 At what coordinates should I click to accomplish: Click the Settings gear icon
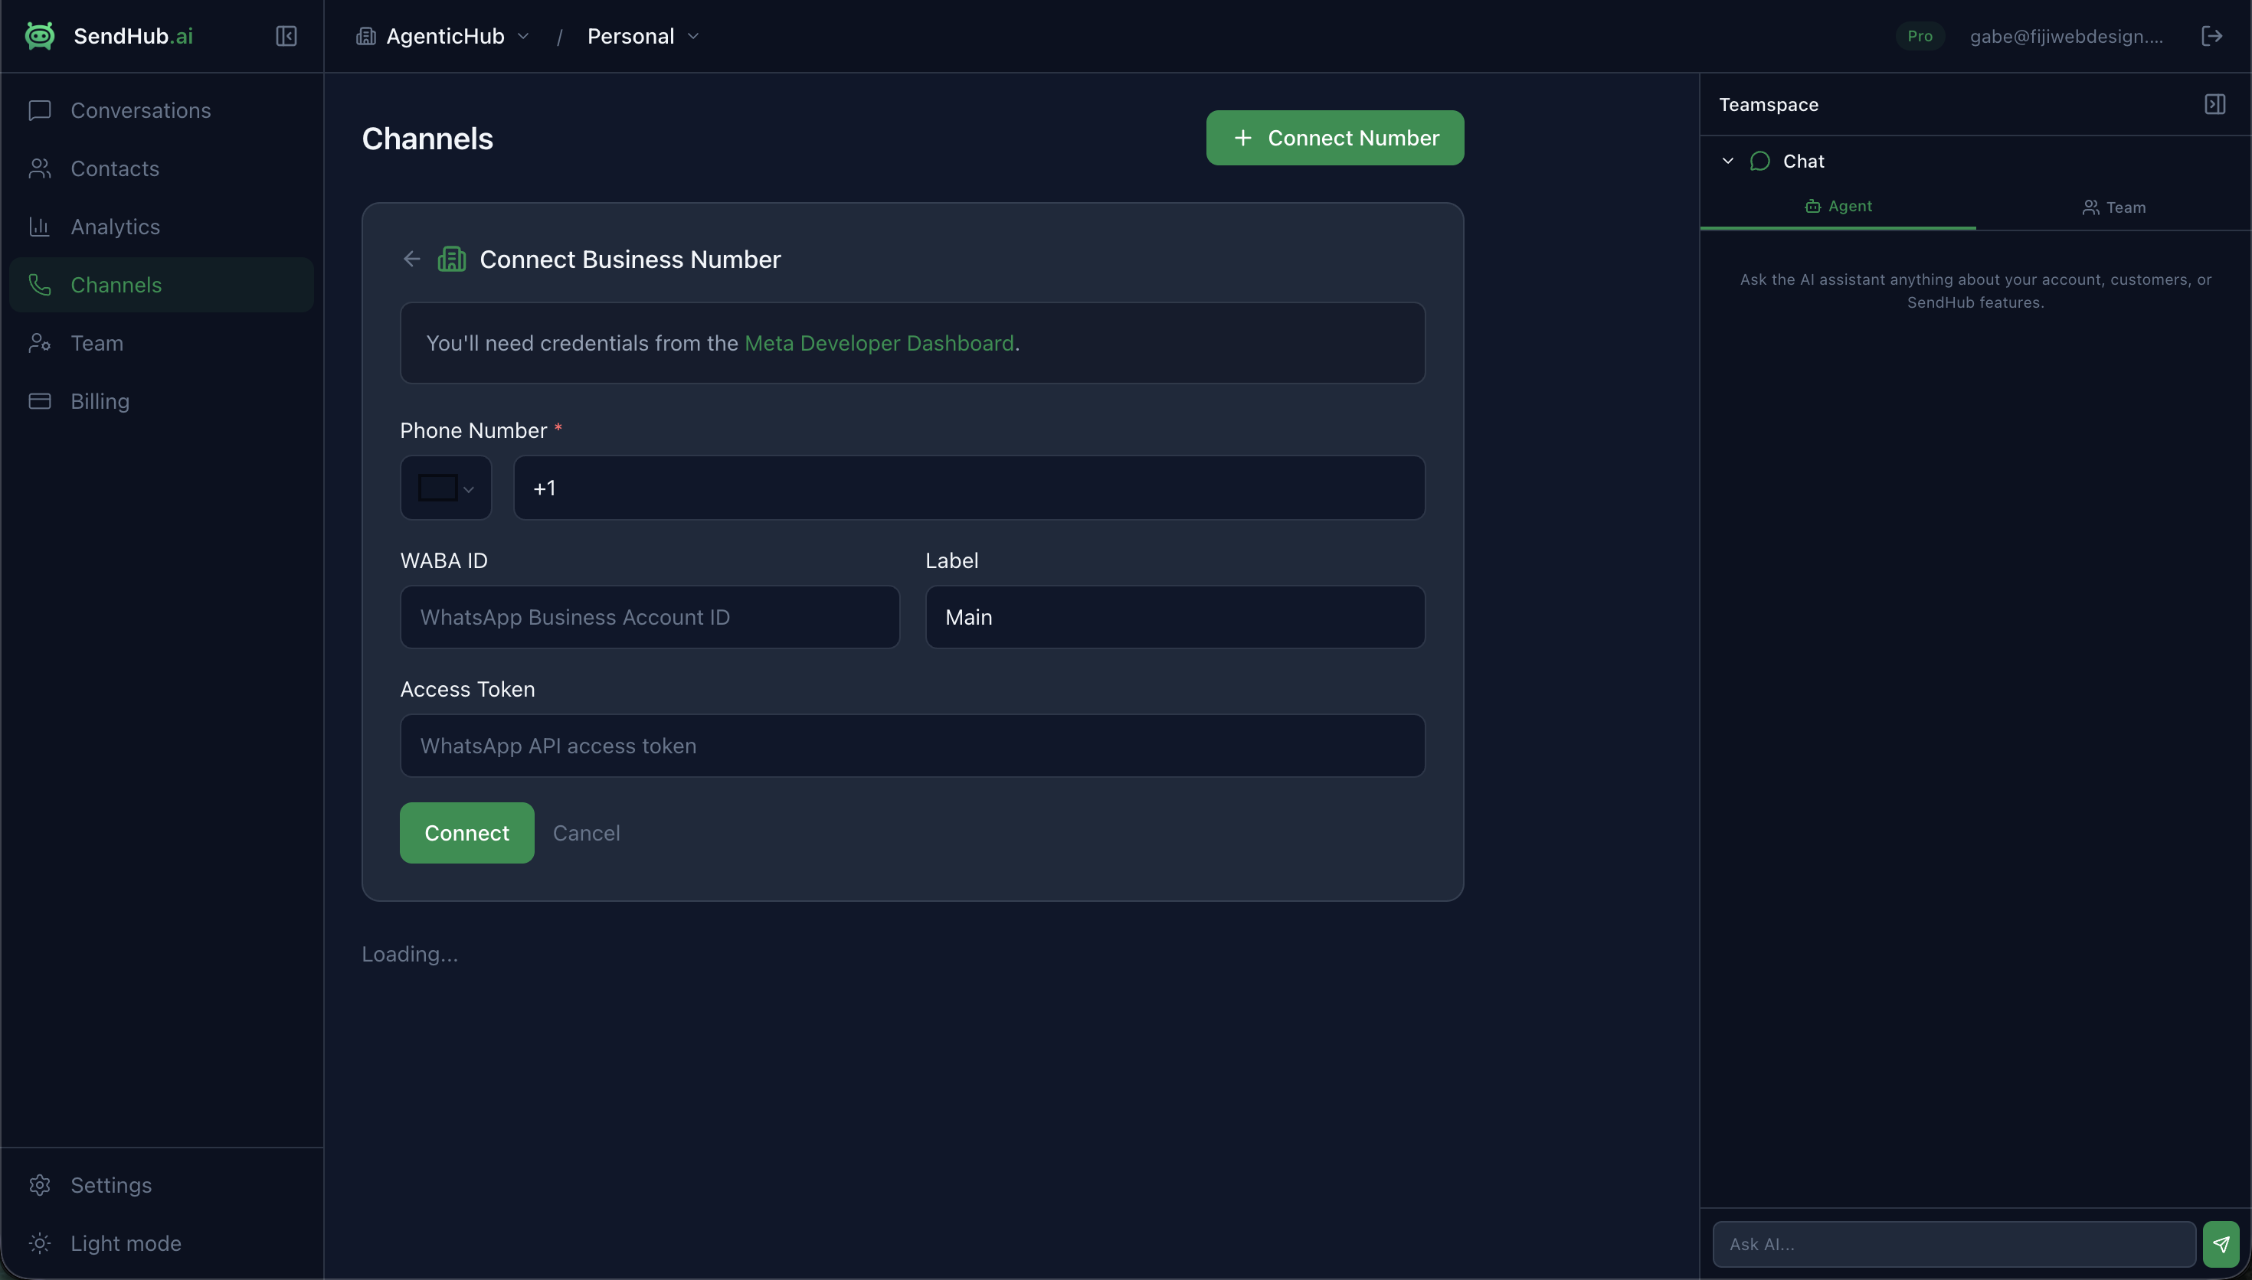click(40, 1185)
